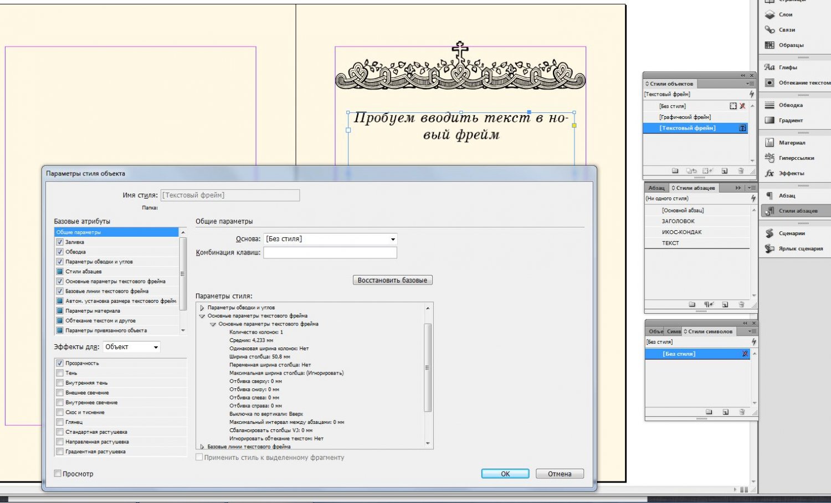Open Стили объектов panel flyout menu
The image size is (831, 503).
(x=751, y=84)
